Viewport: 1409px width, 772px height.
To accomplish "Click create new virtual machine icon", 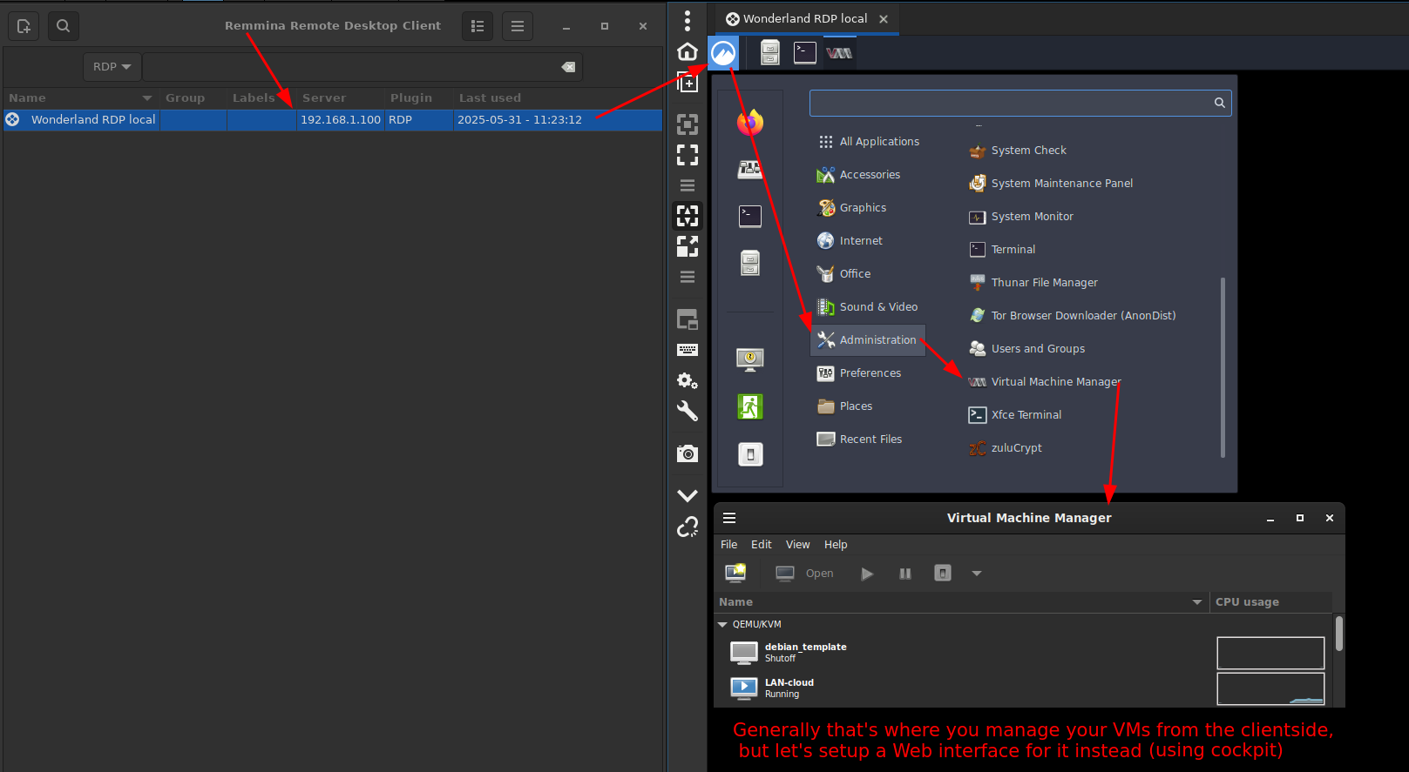I will click(x=735, y=574).
